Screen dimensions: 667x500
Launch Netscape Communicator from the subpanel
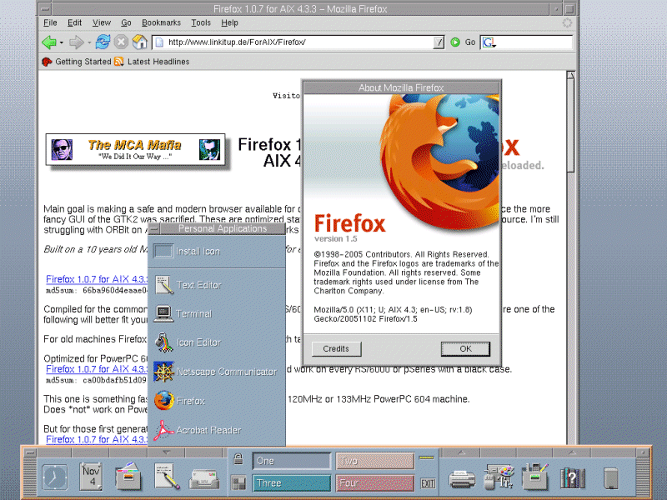coord(217,372)
